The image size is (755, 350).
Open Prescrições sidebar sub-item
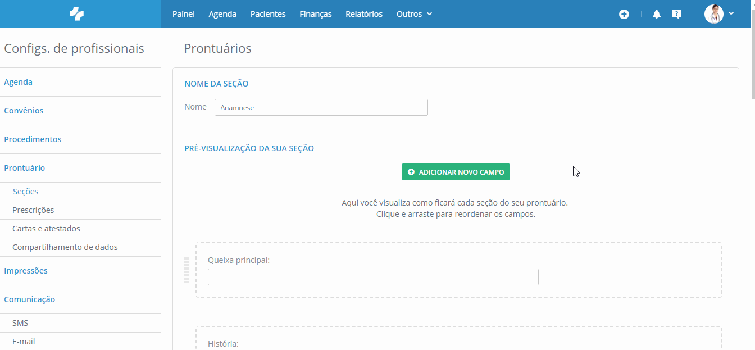point(80,210)
